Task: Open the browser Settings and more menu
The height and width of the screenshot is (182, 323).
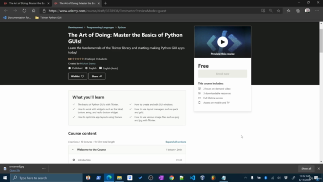Action: point(317,11)
